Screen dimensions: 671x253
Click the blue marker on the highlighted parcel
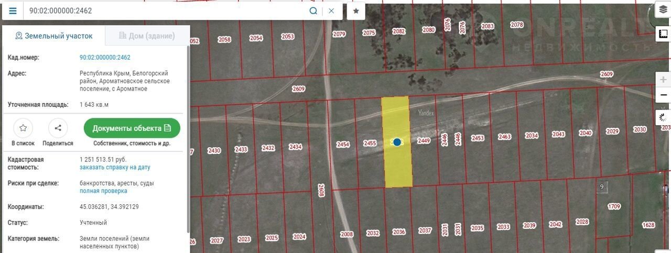click(397, 142)
